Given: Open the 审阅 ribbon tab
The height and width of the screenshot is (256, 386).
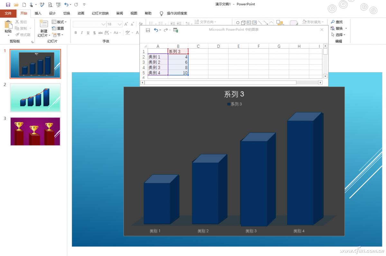Looking at the screenshot, I should (x=120, y=13).
